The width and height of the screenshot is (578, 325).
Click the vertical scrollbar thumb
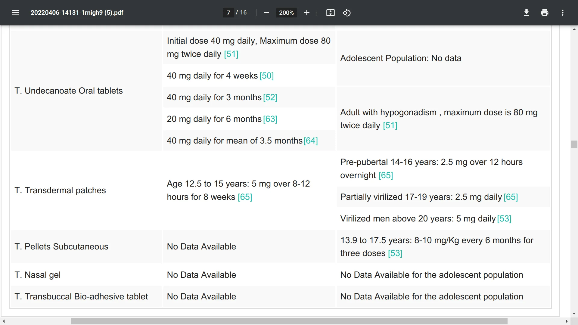pos(574,144)
